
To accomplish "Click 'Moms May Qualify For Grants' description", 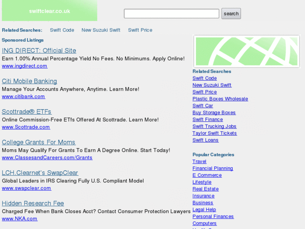I will pyautogui.click(x=86, y=150).
